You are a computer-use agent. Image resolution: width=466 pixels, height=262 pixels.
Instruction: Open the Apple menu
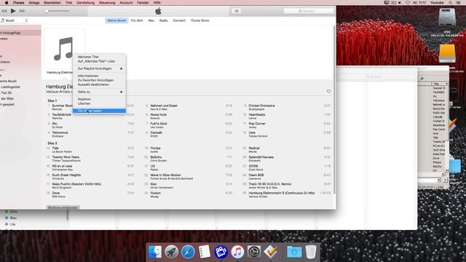(x=7, y=3)
